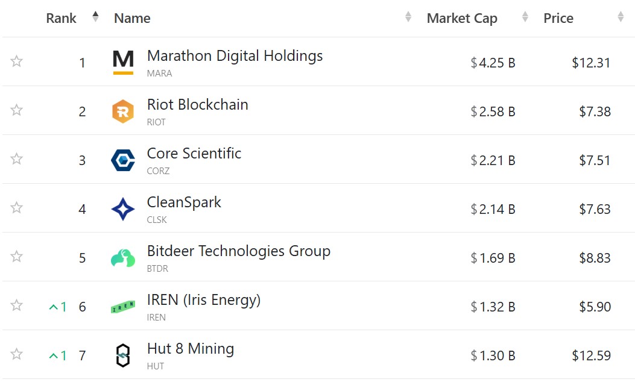
Task: Star the Bitdeer Technologies Group row
Action: point(17,257)
